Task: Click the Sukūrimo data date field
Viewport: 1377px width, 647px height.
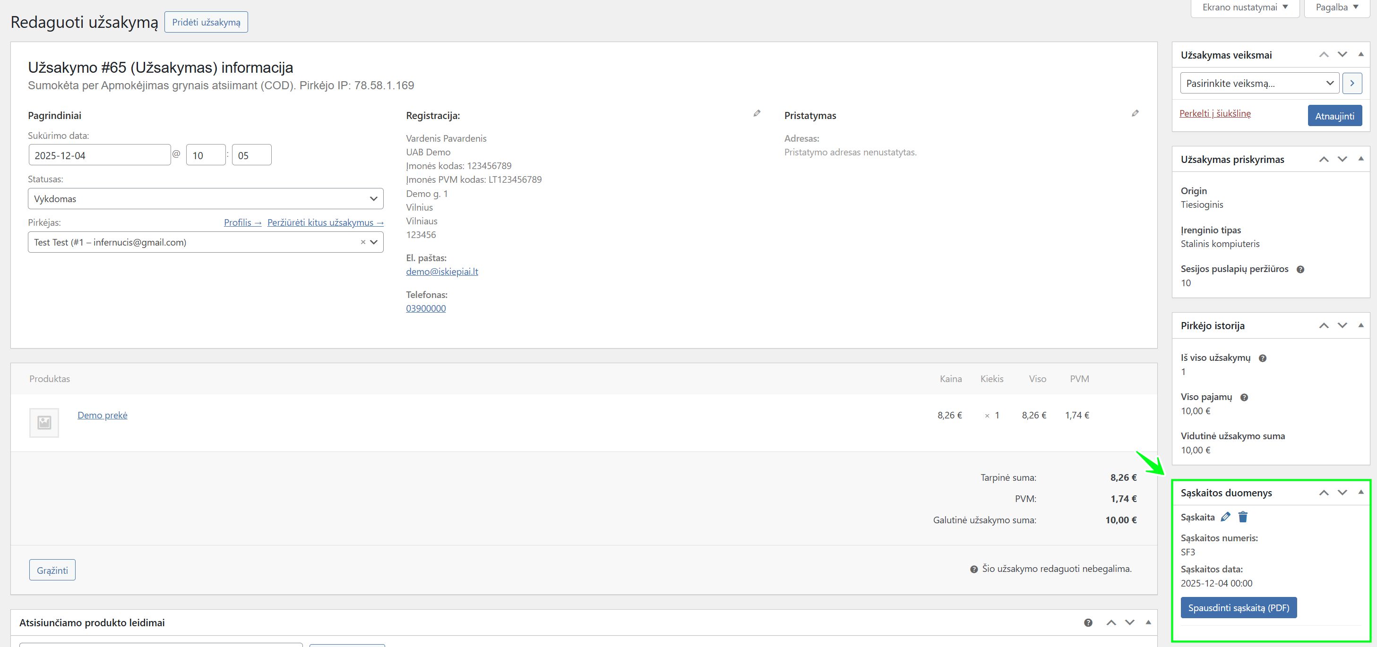Action: pyautogui.click(x=99, y=155)
